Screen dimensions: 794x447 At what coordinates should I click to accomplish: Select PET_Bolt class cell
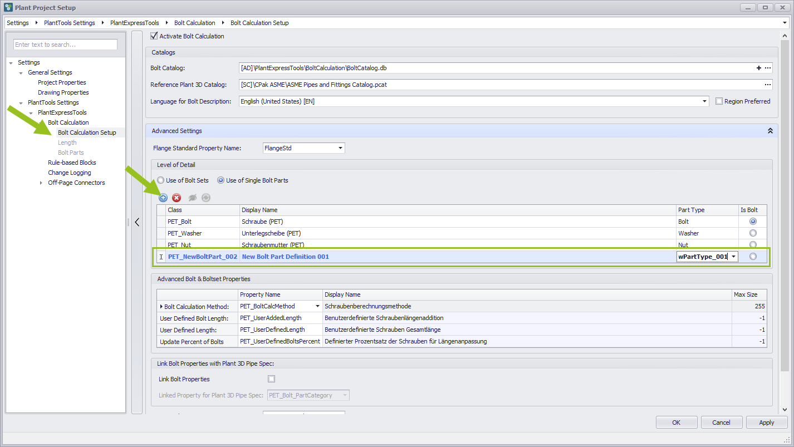coord(203,222)
